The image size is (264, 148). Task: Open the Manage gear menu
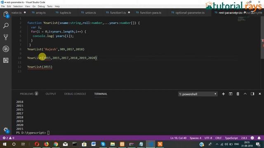click(6, 130)
